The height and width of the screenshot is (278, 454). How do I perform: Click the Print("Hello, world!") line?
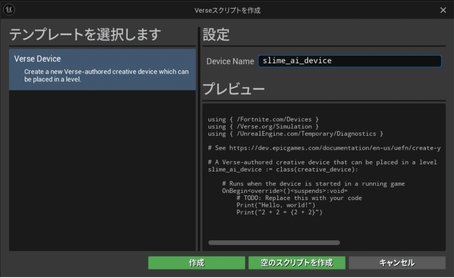[275, 205]
